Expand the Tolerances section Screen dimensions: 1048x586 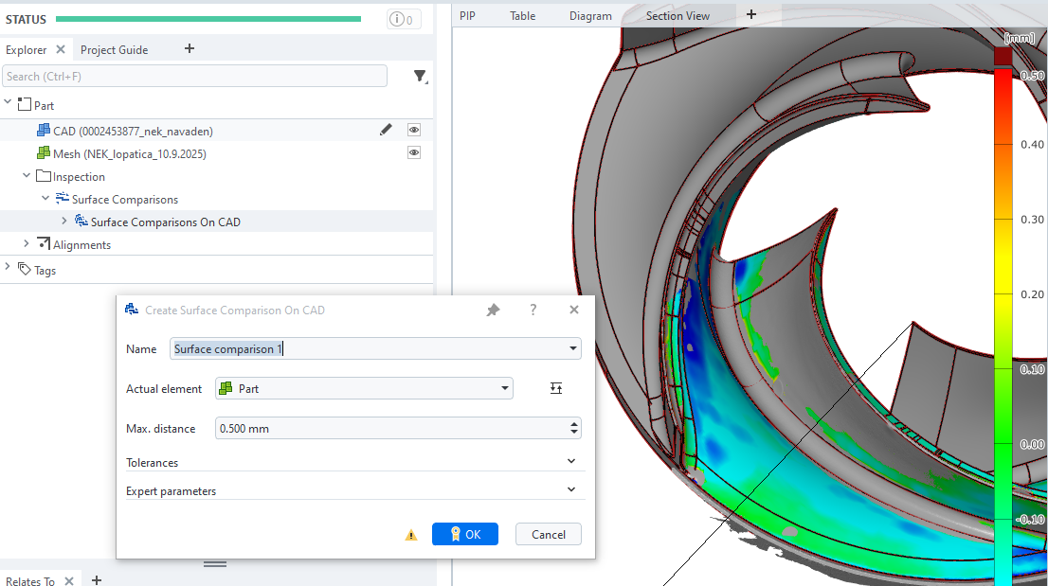pos(570,462)
